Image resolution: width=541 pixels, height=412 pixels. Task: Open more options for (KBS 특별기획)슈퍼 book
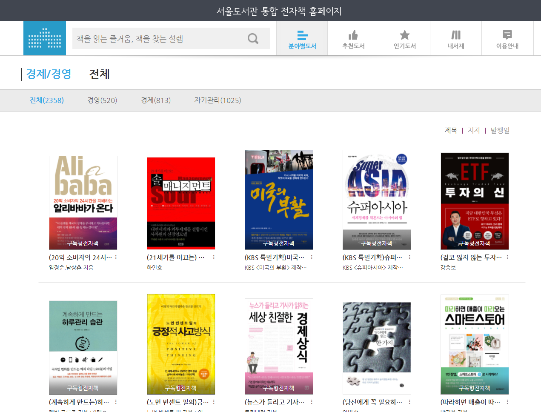[409, 257]
